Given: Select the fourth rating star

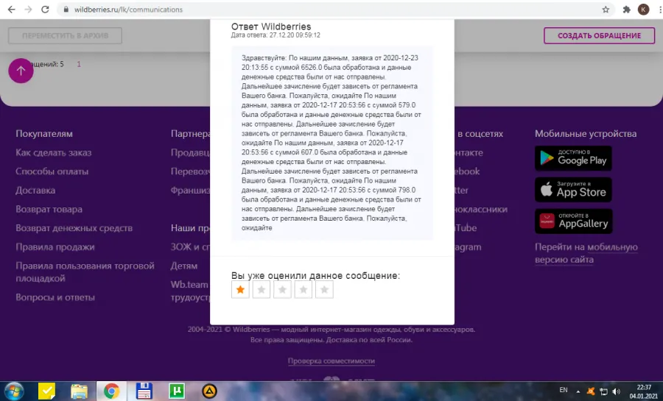Looking at the screenshot, I should (x=304, y=290).
